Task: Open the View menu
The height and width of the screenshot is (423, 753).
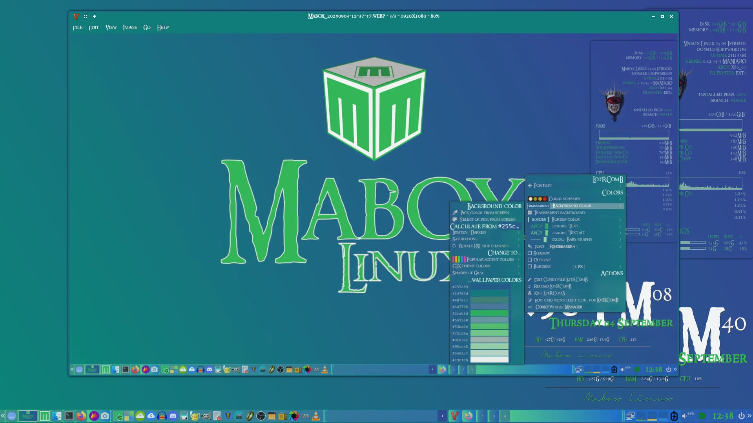Action: (x=111, y=27)
